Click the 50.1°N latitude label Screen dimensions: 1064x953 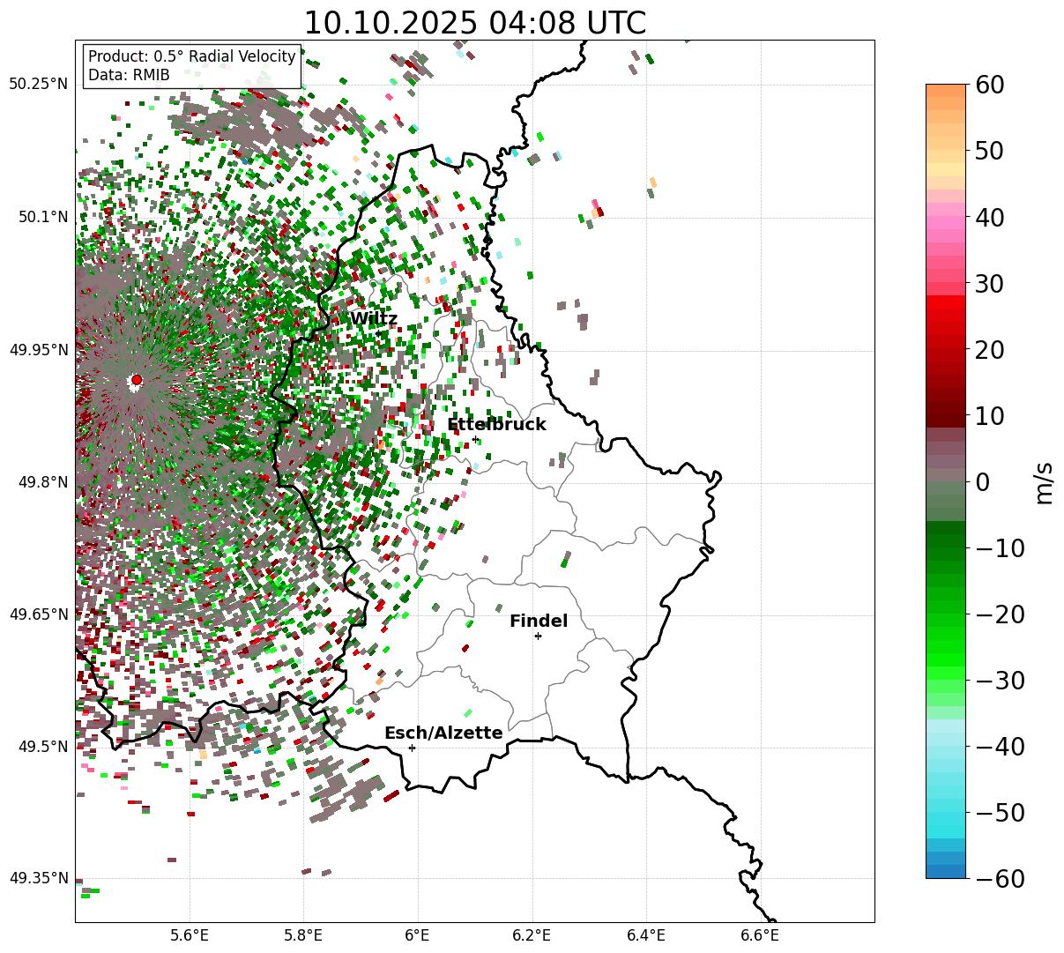pyautogui.click(x=41, y=217)
